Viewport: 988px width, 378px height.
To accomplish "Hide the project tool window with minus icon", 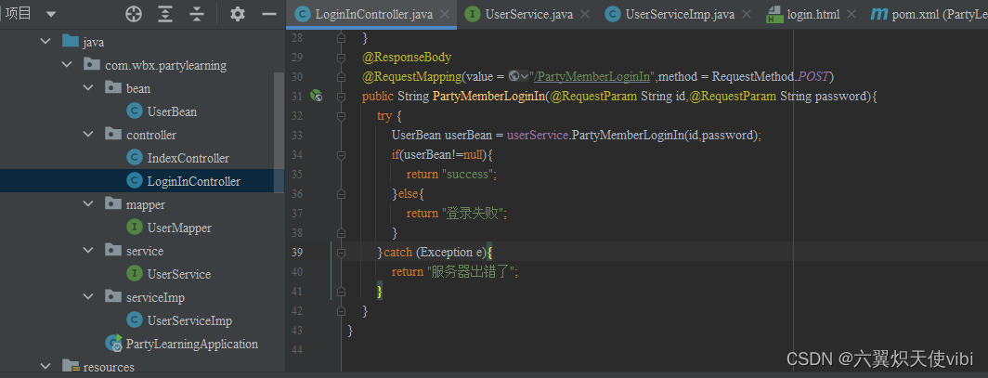I will click(x=268, y=14).
